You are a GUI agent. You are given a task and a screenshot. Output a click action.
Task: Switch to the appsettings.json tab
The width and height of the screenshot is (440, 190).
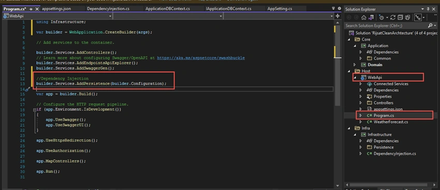tap(56, 9)
